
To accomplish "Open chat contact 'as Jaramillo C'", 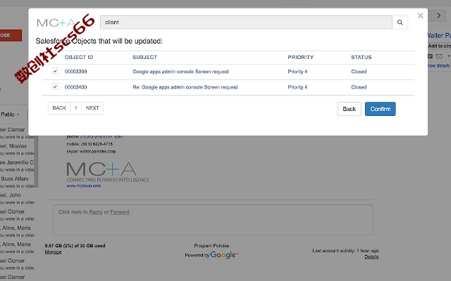I will 17,162.
